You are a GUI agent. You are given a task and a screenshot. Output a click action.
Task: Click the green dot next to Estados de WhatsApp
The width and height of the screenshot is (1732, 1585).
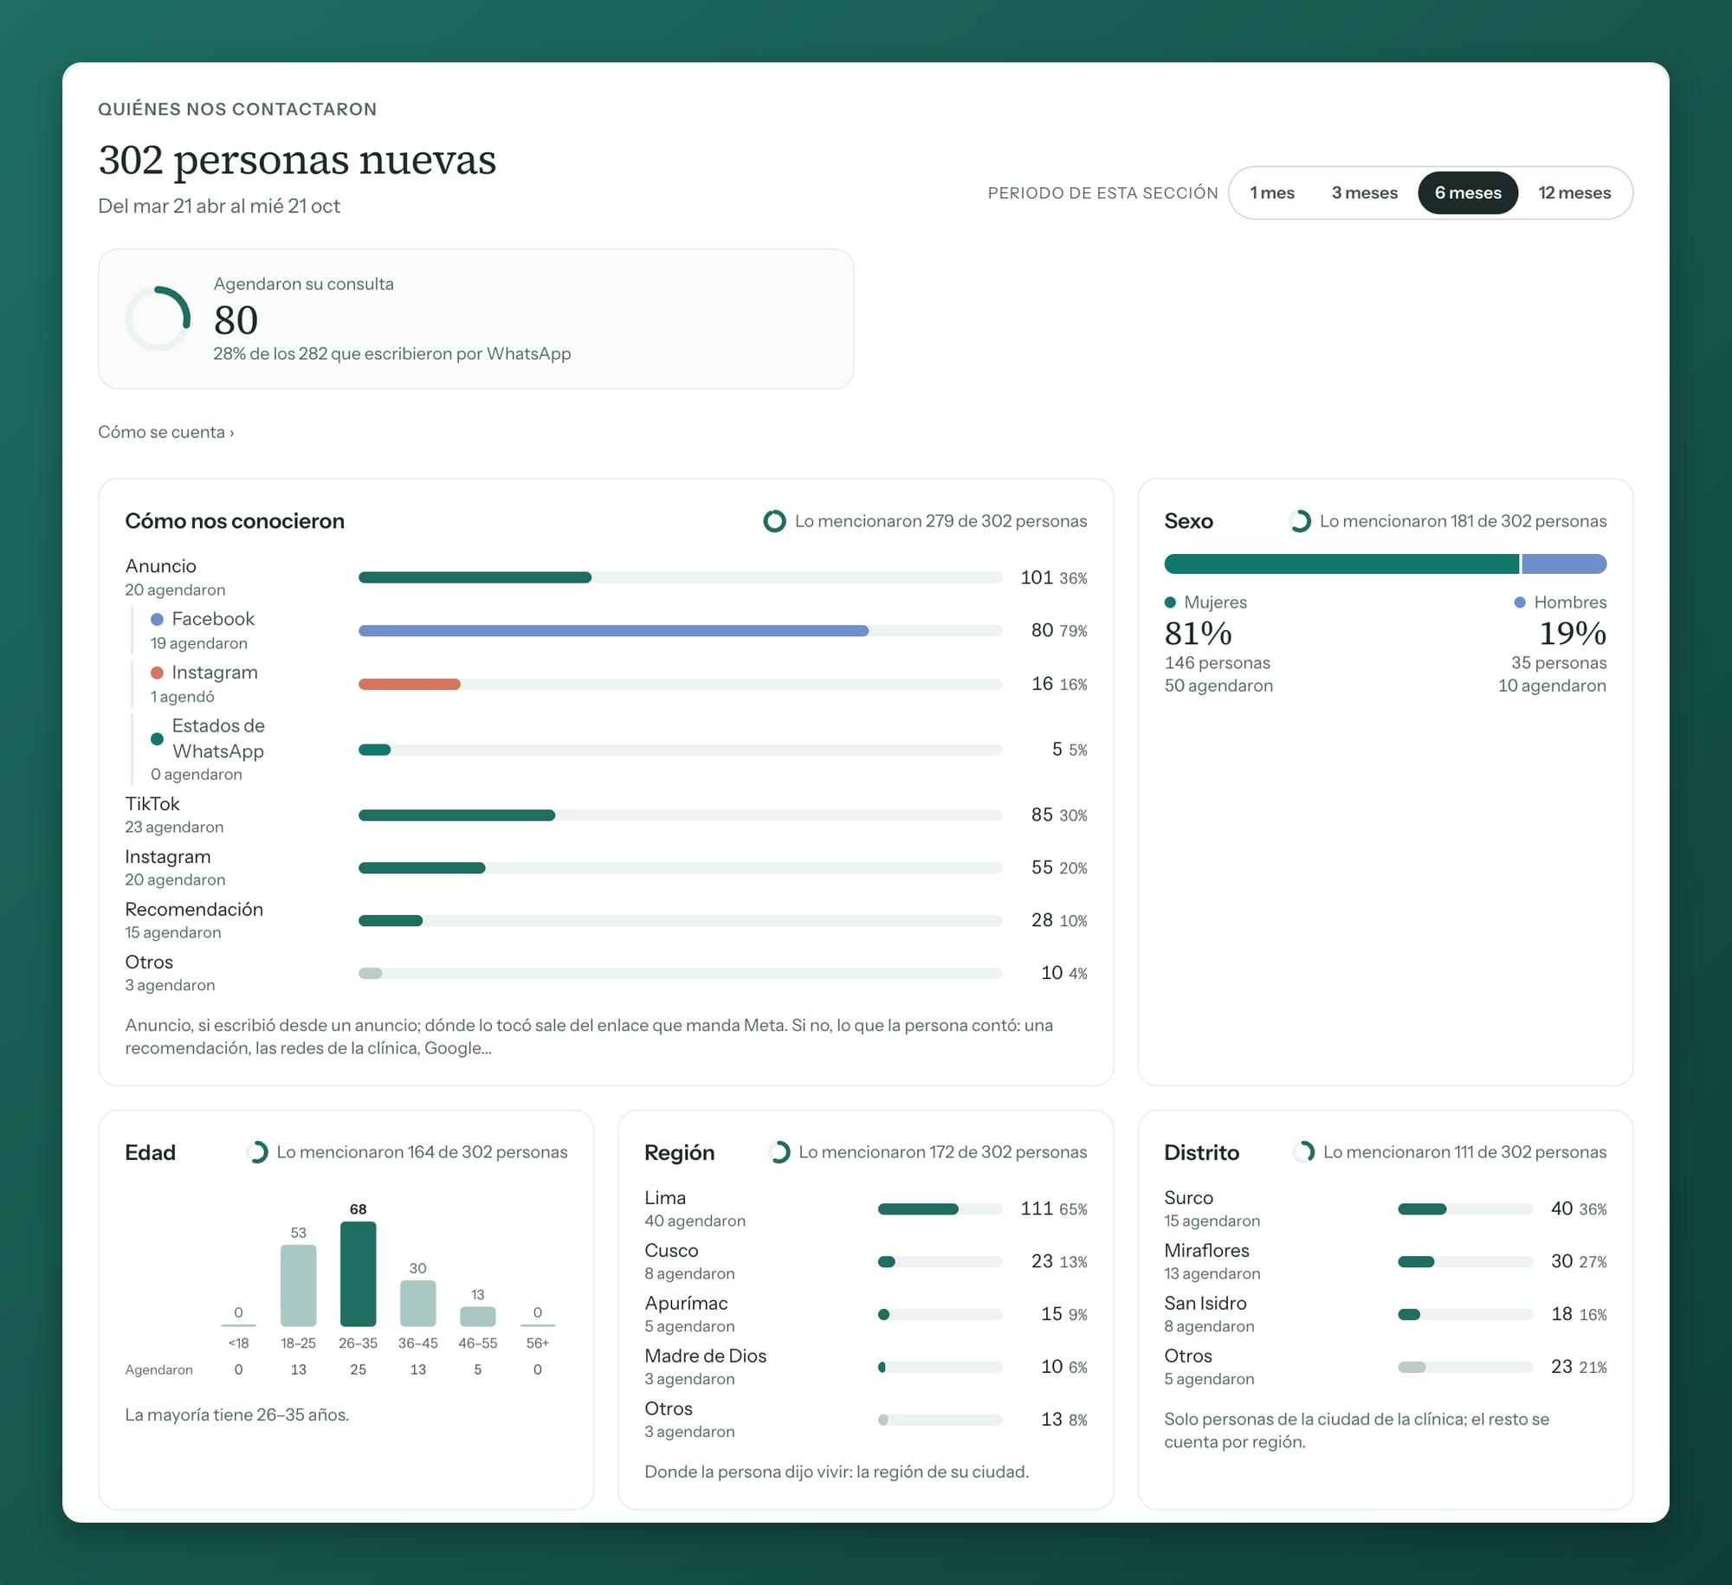click(x=157, y=738)
